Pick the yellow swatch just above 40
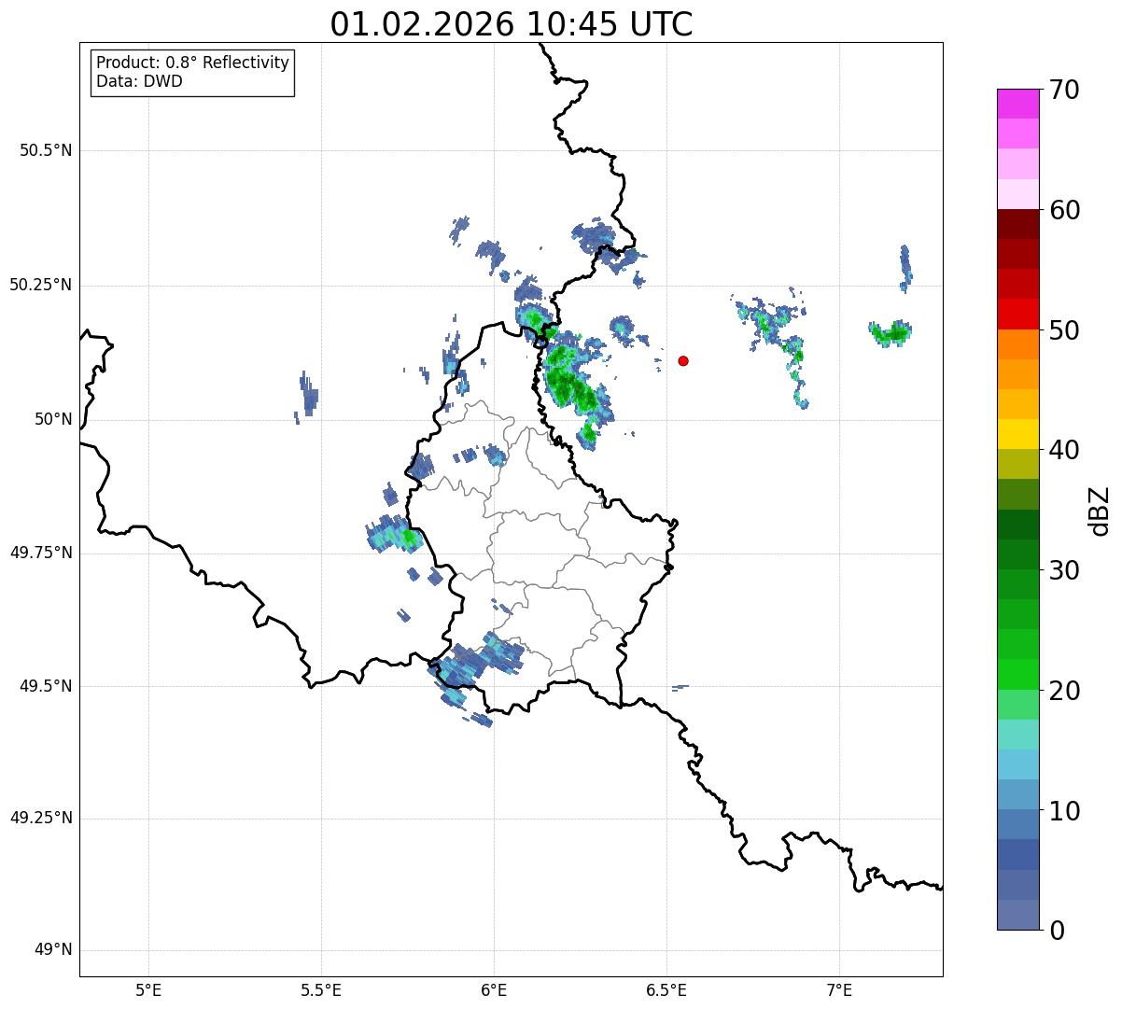The image size is (1122, 1009). tap(1017, 434)
